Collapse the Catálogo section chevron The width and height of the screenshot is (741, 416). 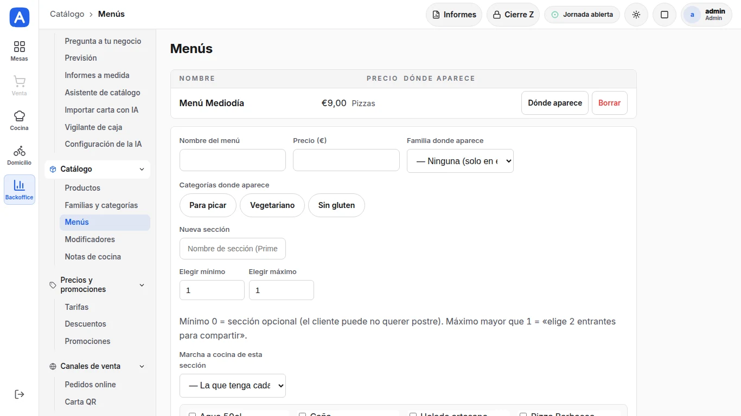[142, 169]
